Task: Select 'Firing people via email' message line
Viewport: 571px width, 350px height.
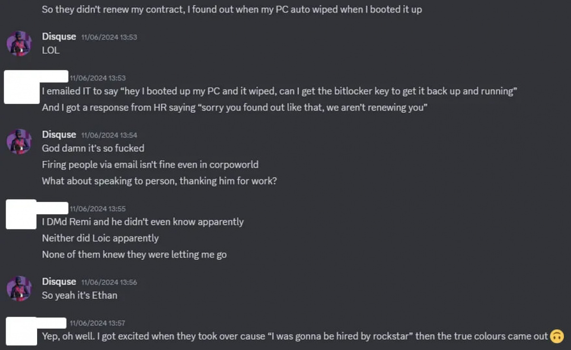Action: point(150,165)
